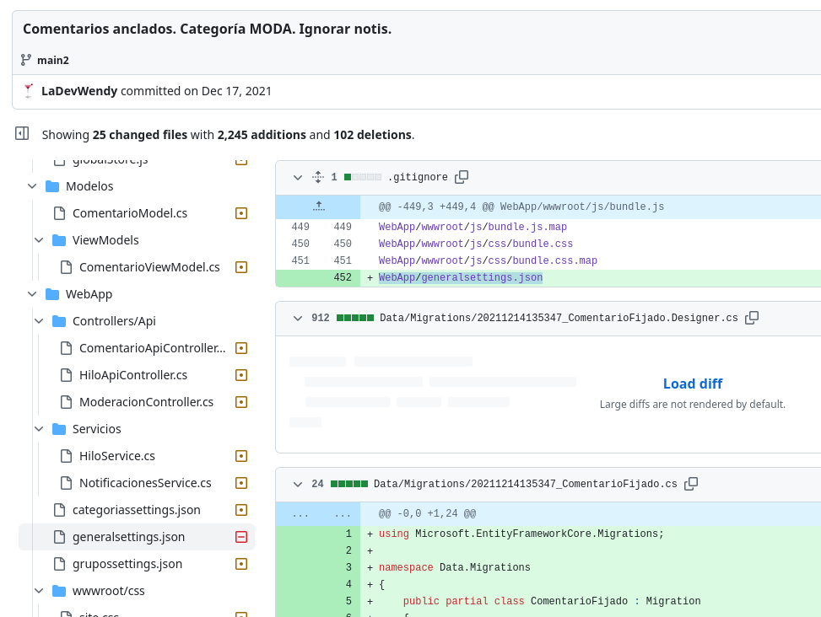Open .gitignore file name link
The height and width of the screenshot is (617, 821).
(418, 177)
